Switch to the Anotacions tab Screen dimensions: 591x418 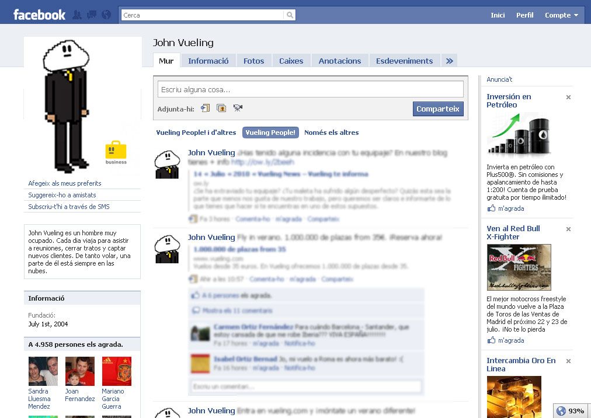click(x=340, y=61)
